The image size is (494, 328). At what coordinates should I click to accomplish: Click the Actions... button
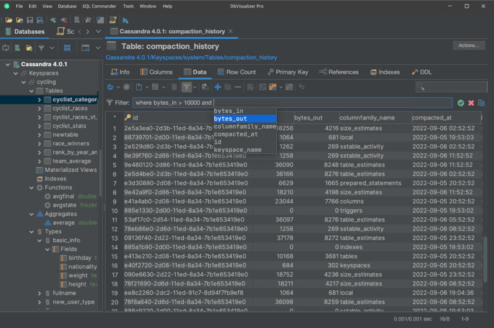point(469,45)
